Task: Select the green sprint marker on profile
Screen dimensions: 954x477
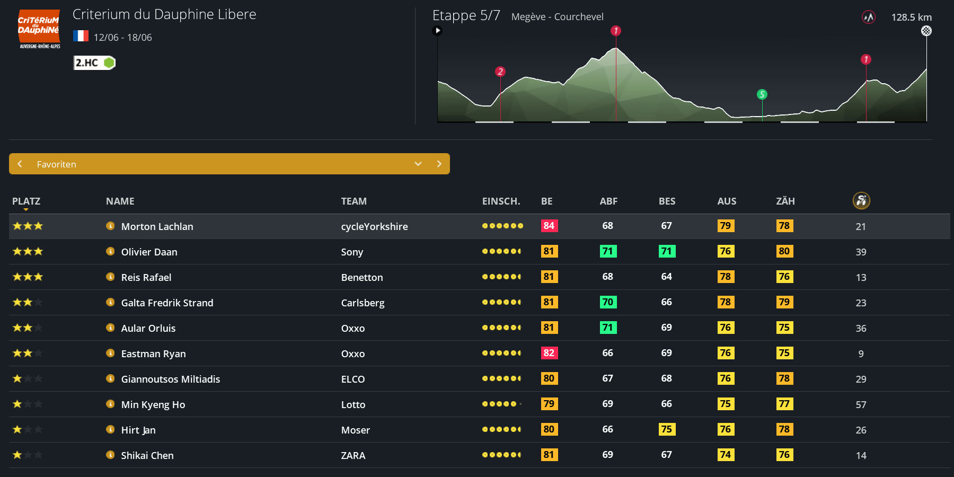Action: pos(762,94)
